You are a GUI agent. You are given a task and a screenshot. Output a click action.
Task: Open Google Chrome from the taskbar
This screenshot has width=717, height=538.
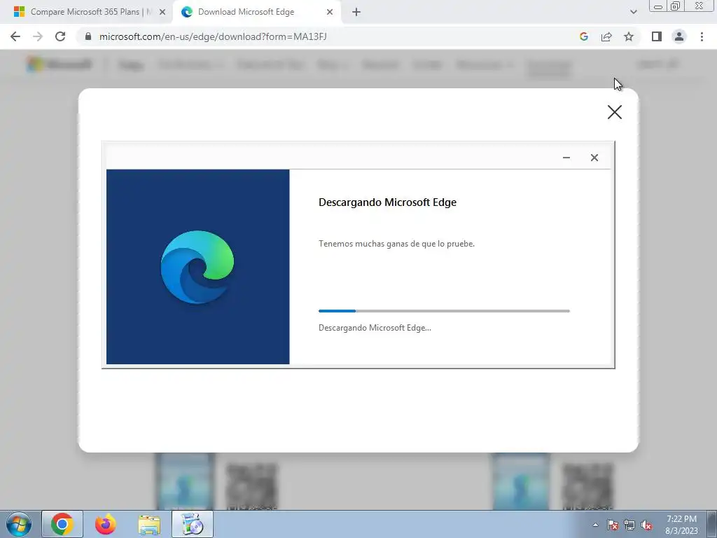coord(62,524)
